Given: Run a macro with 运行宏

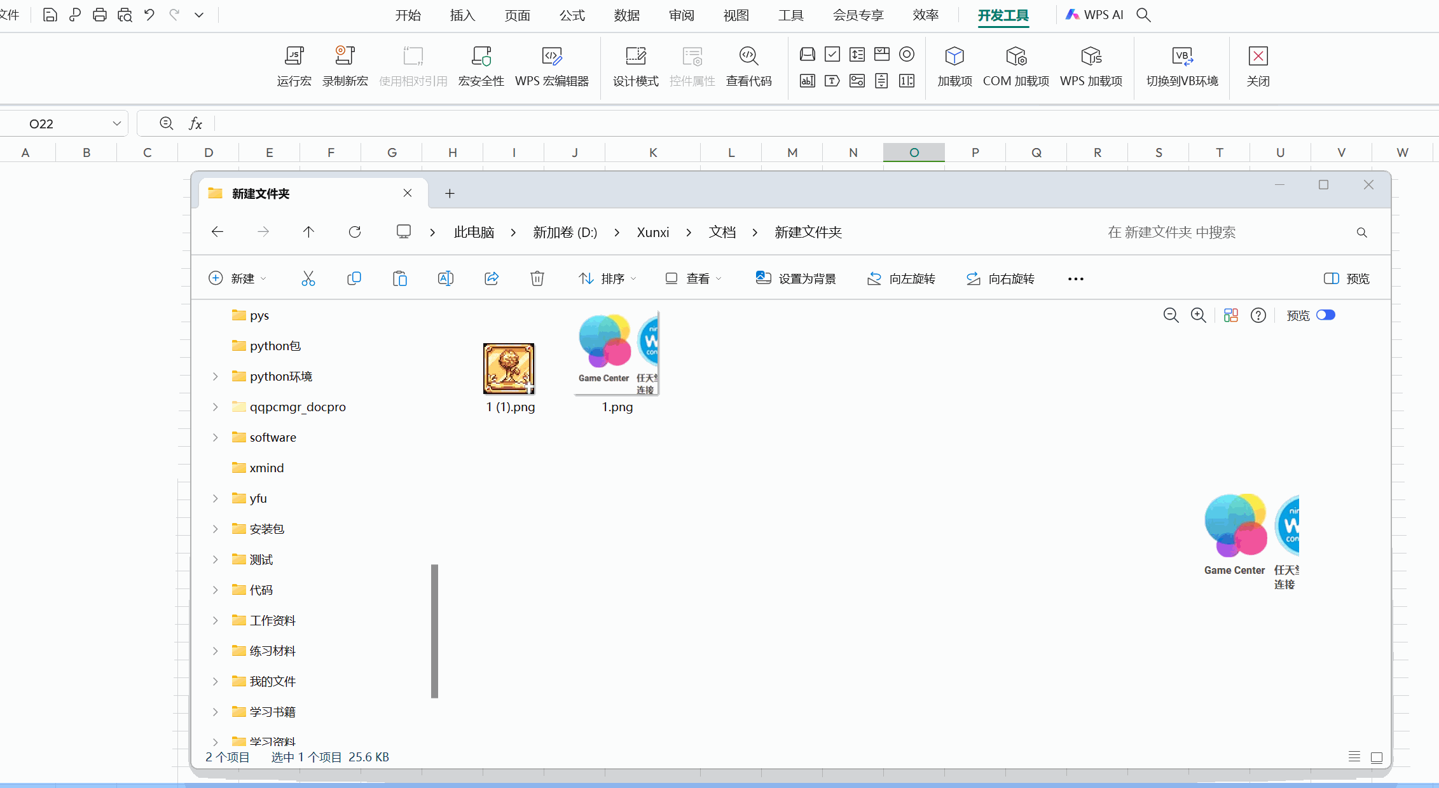Looking at the screenshot, I should tap(293, 65).
